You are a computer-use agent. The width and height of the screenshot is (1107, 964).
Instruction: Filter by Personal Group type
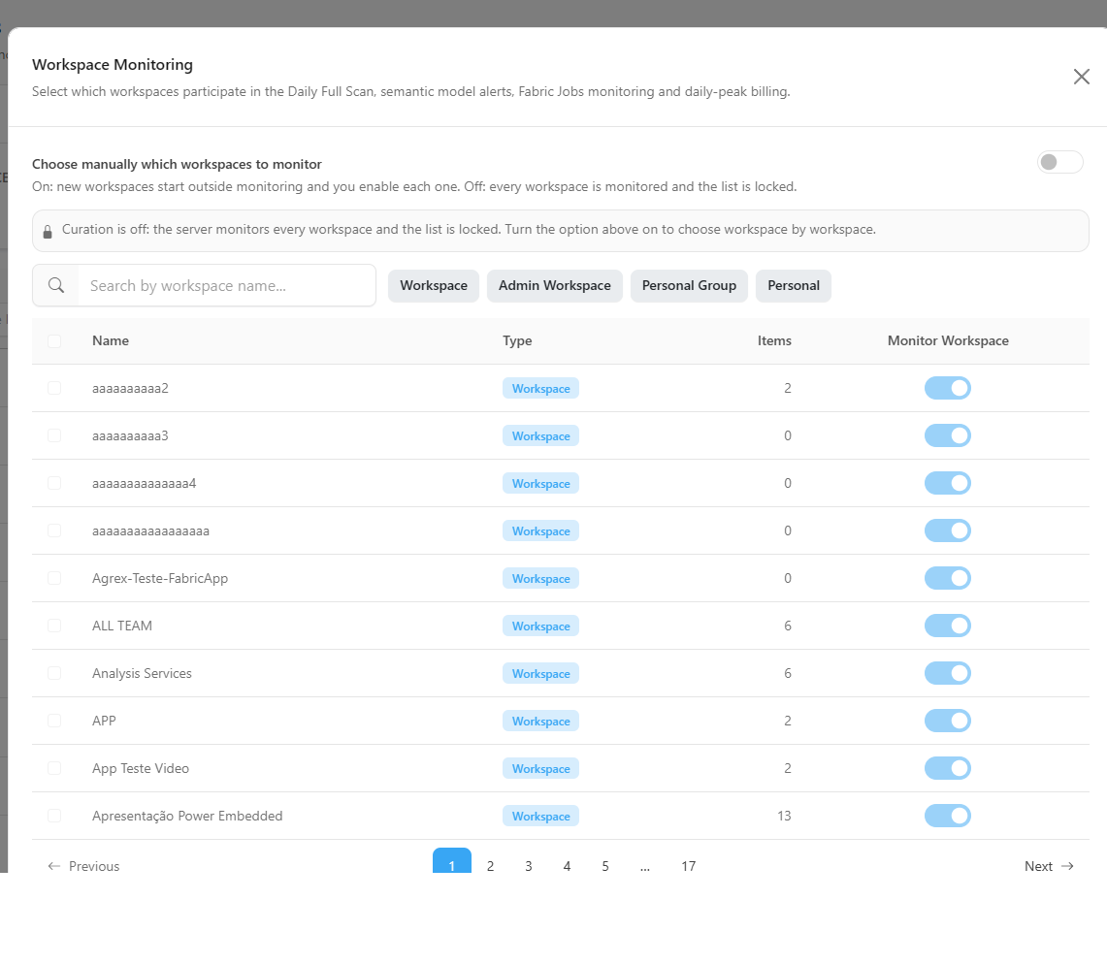click(x=689, y=286)
